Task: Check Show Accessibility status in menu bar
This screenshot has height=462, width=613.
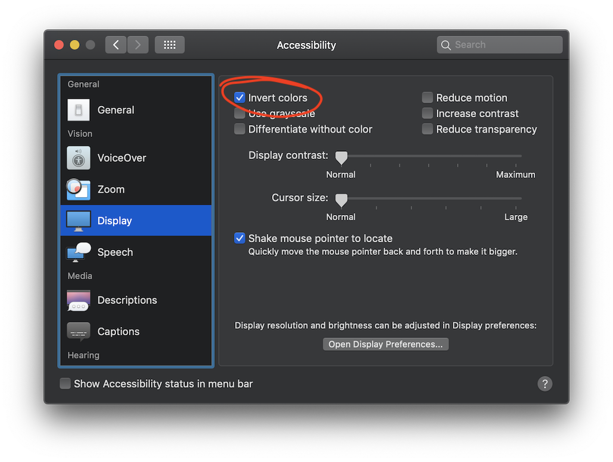Action: (65, 383)
